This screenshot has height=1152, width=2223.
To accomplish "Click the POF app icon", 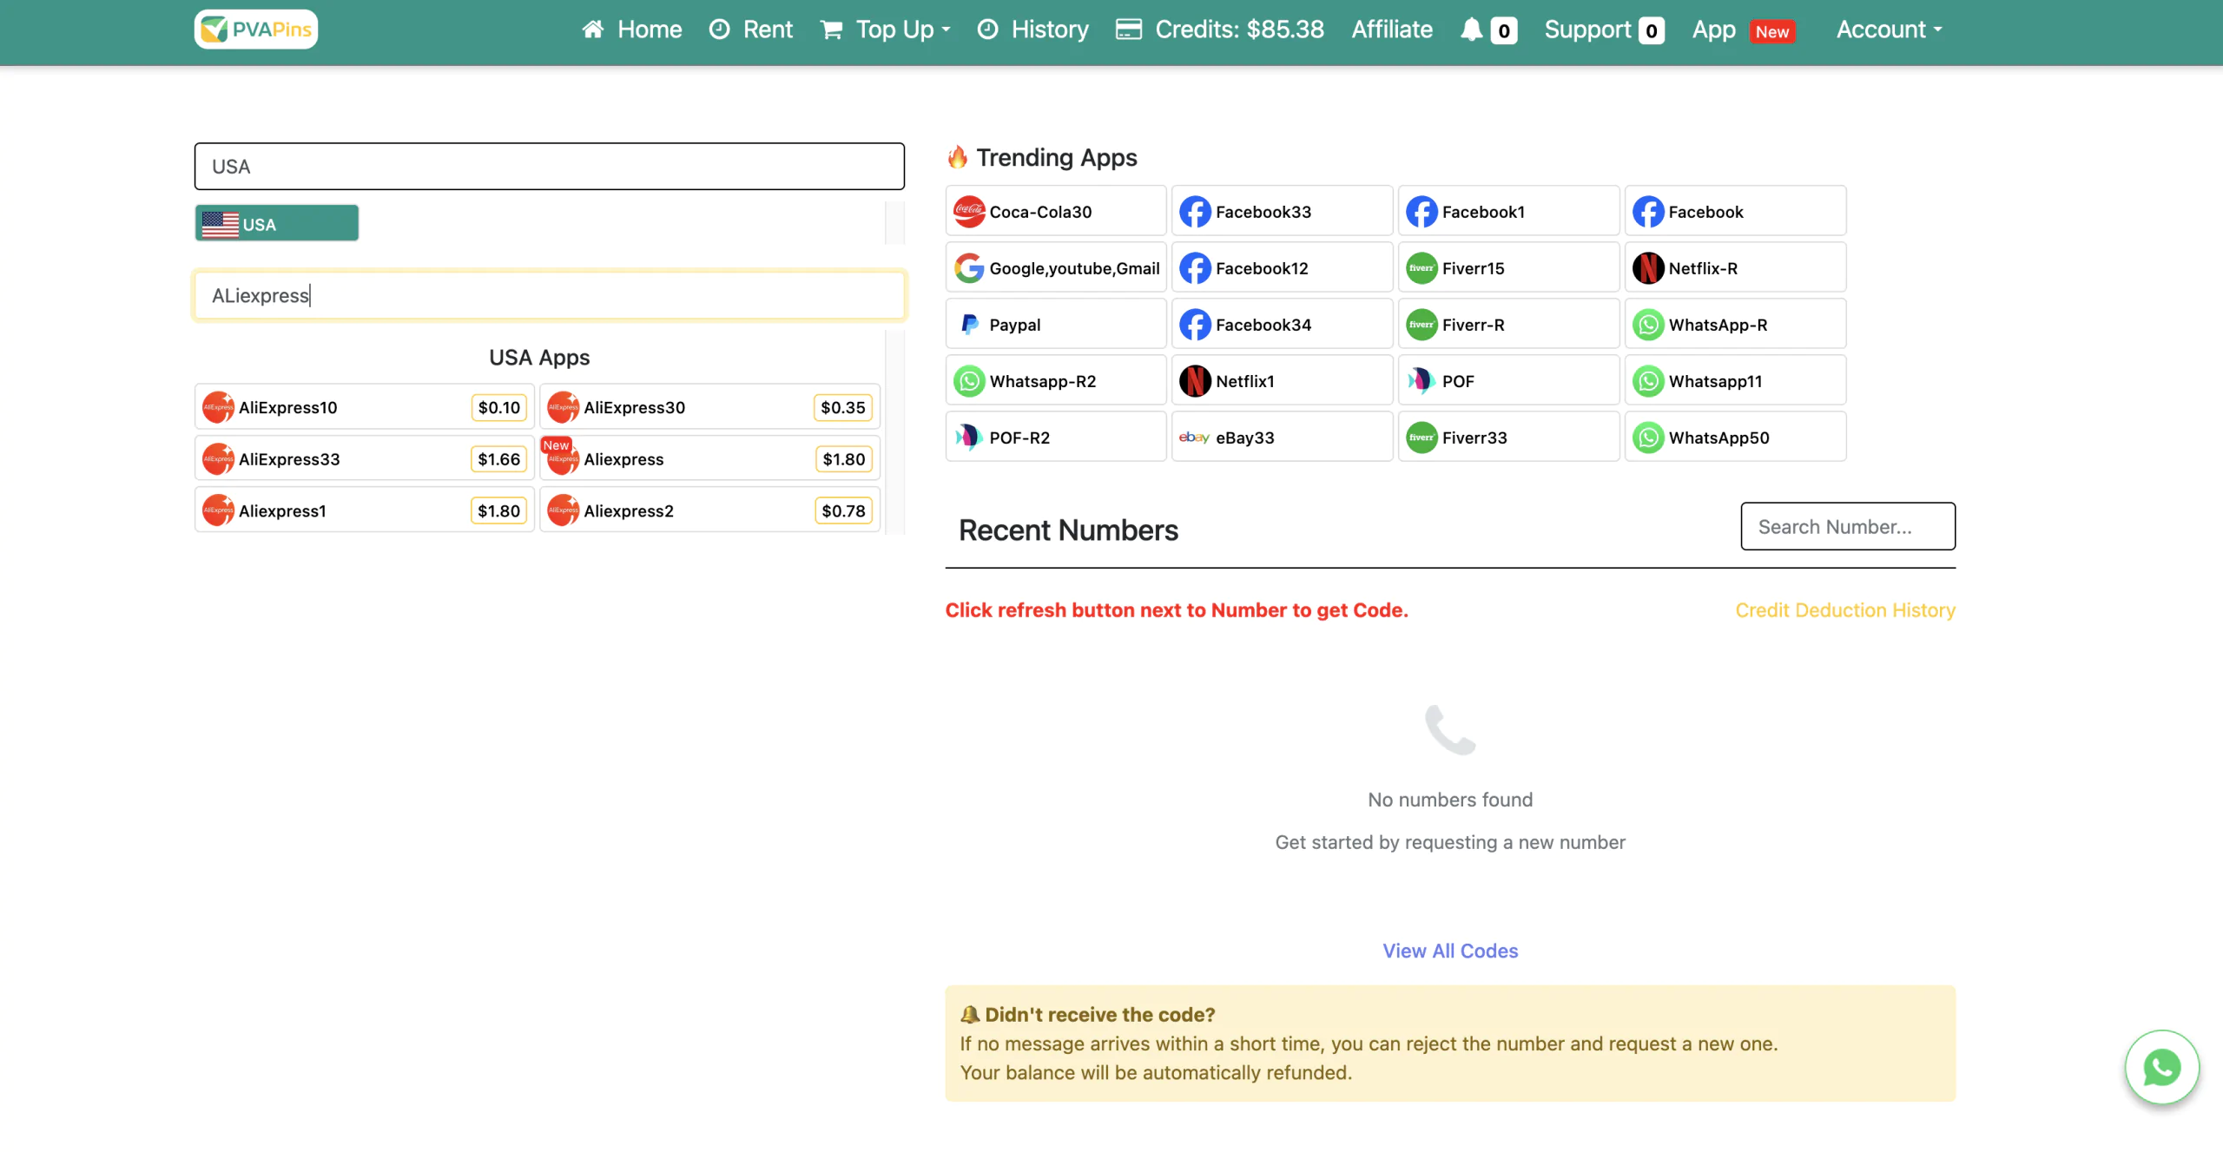I will (x=1422, y=380).
